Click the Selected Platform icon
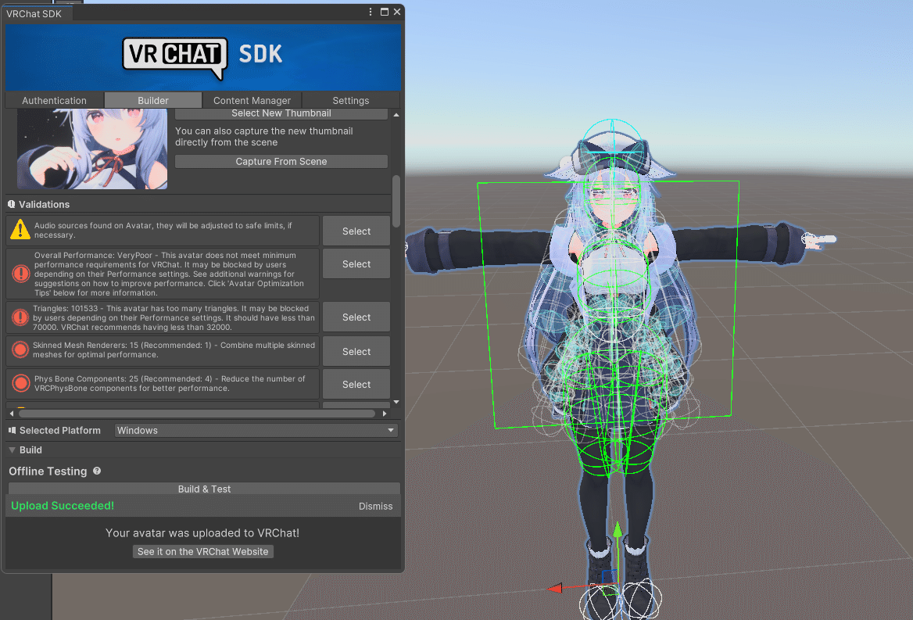The width and height of the screenshot is (913, 620). 13,430
